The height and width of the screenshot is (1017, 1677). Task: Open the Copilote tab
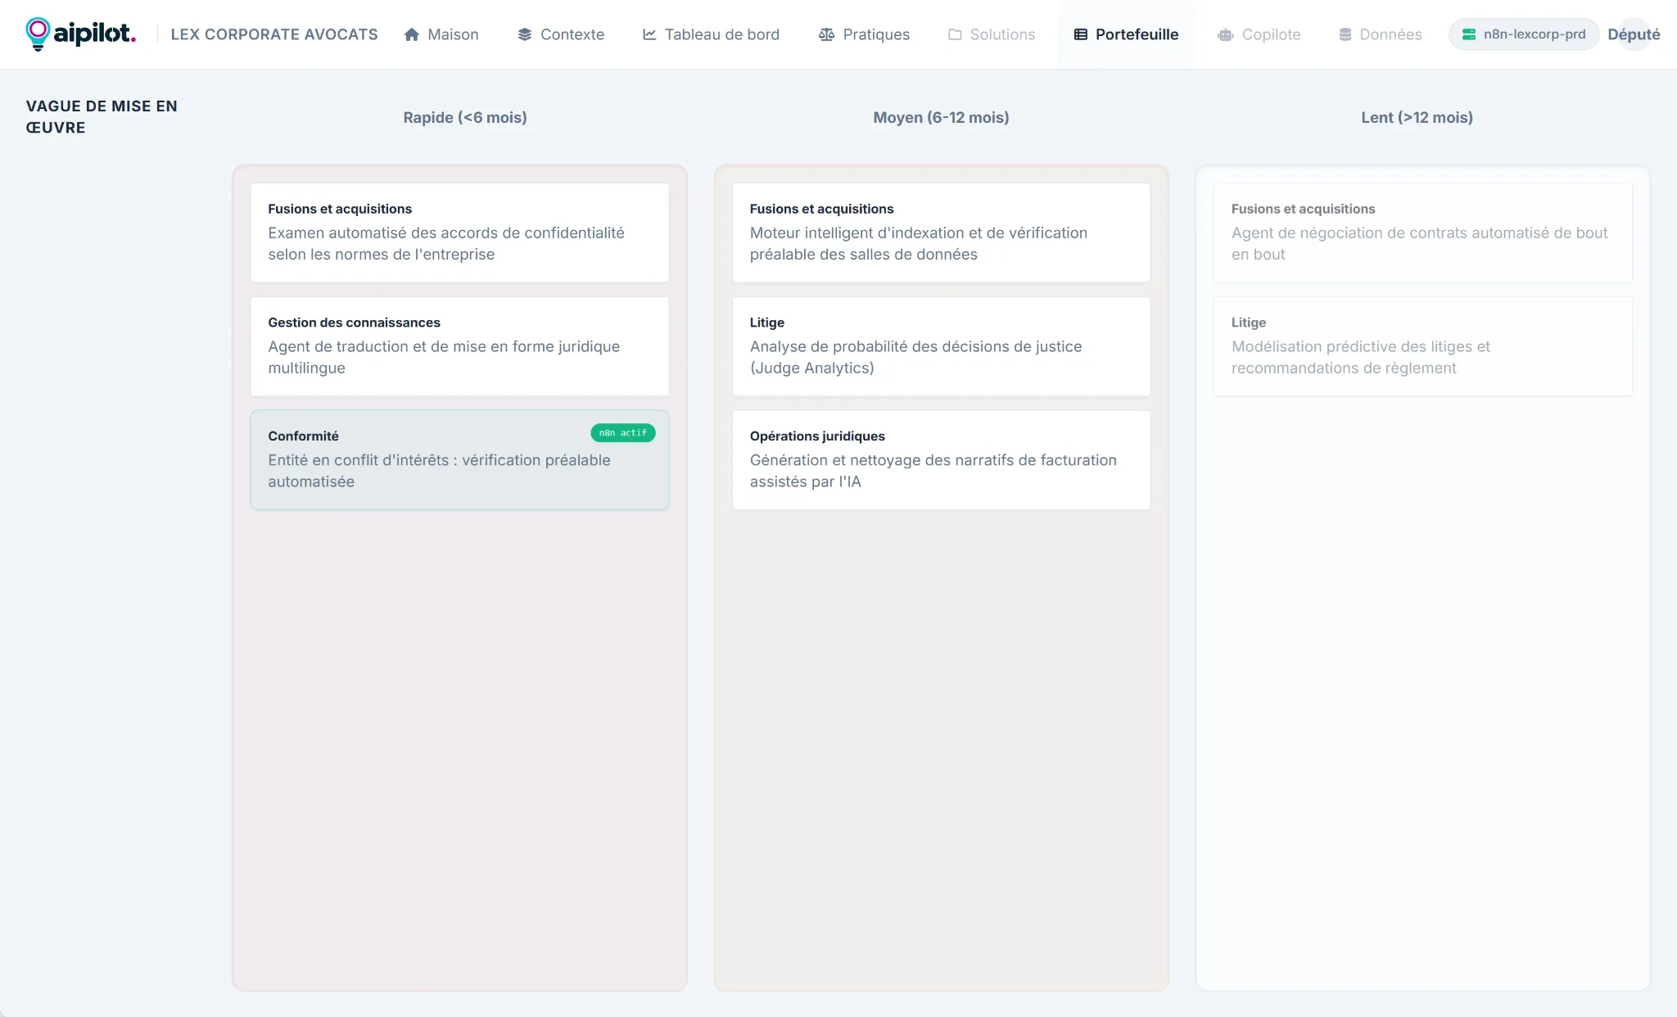tap(1259, 34)
